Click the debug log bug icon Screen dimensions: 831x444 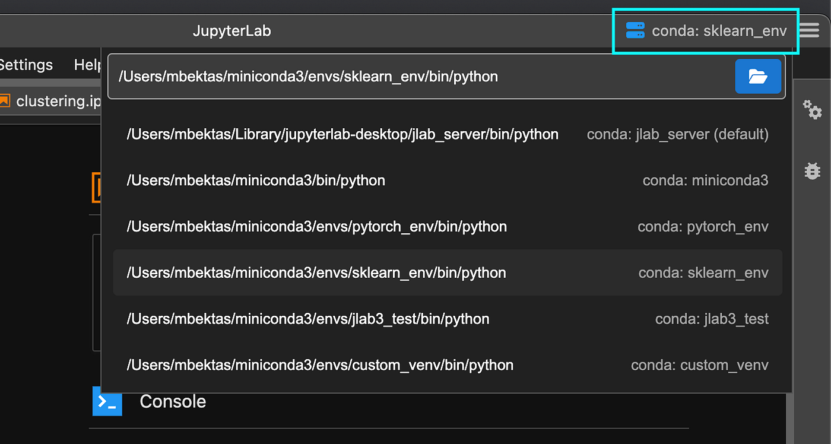(812, 171)
